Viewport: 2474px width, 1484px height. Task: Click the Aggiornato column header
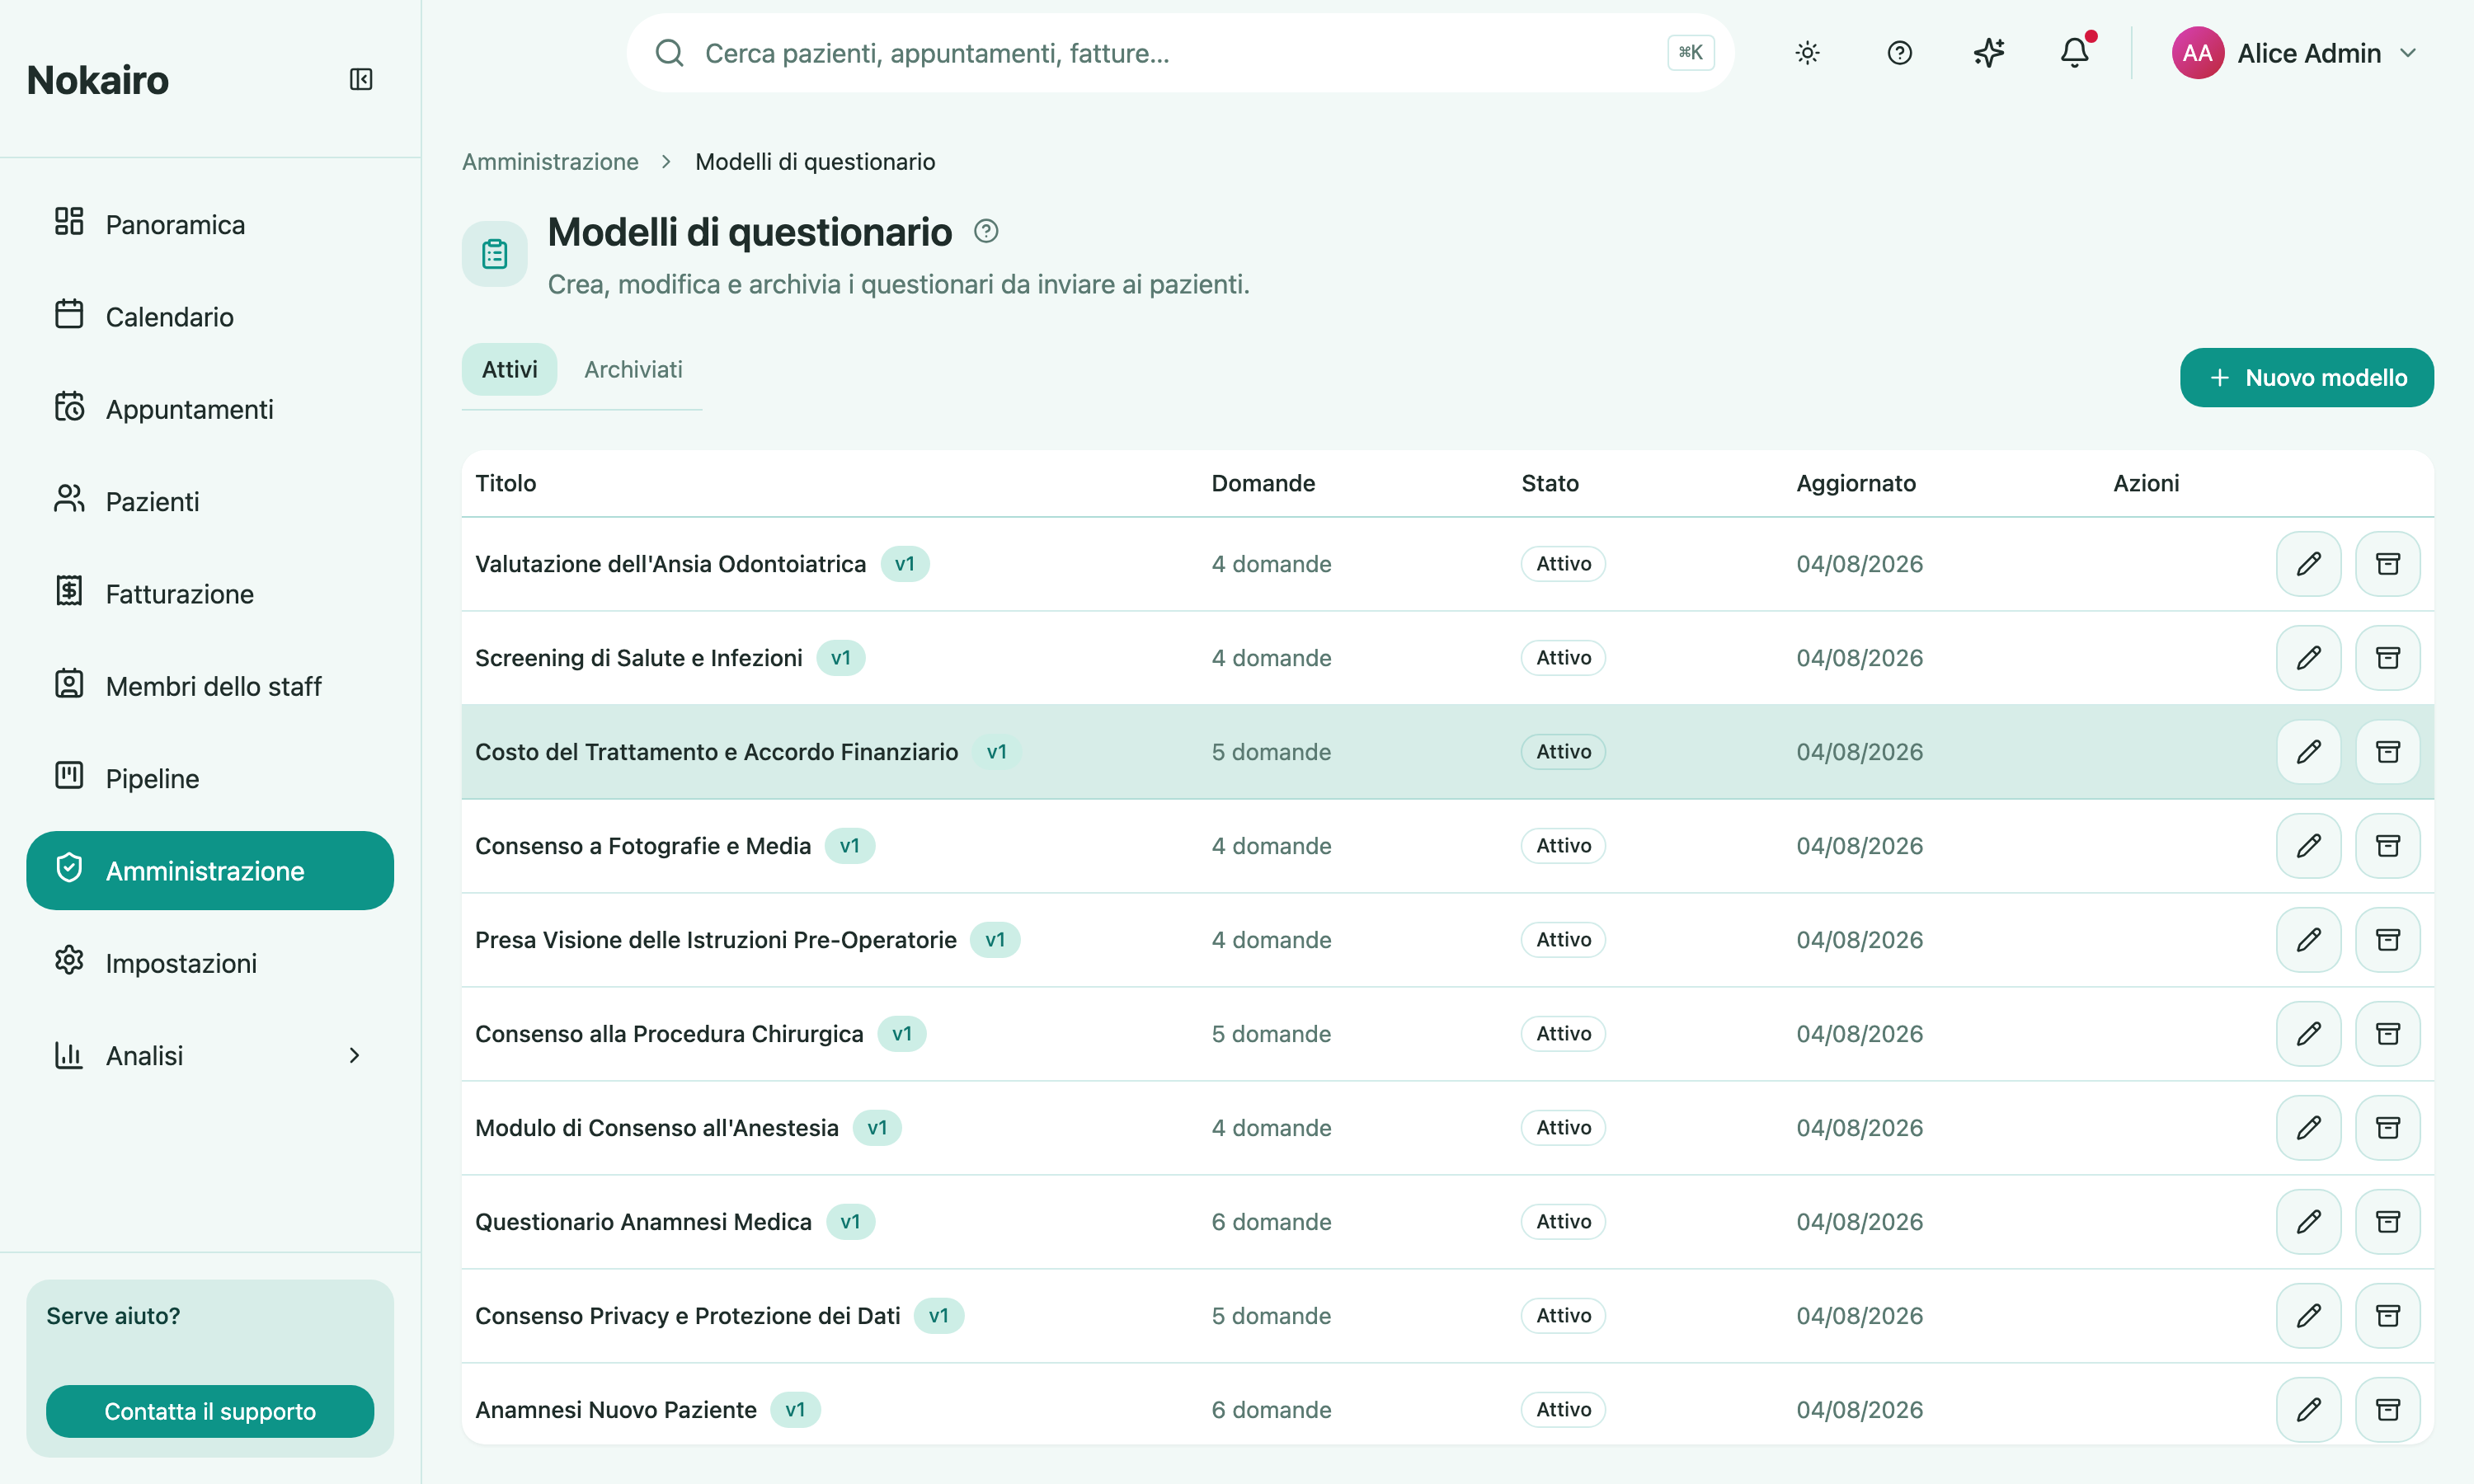tap(1856, 483)
